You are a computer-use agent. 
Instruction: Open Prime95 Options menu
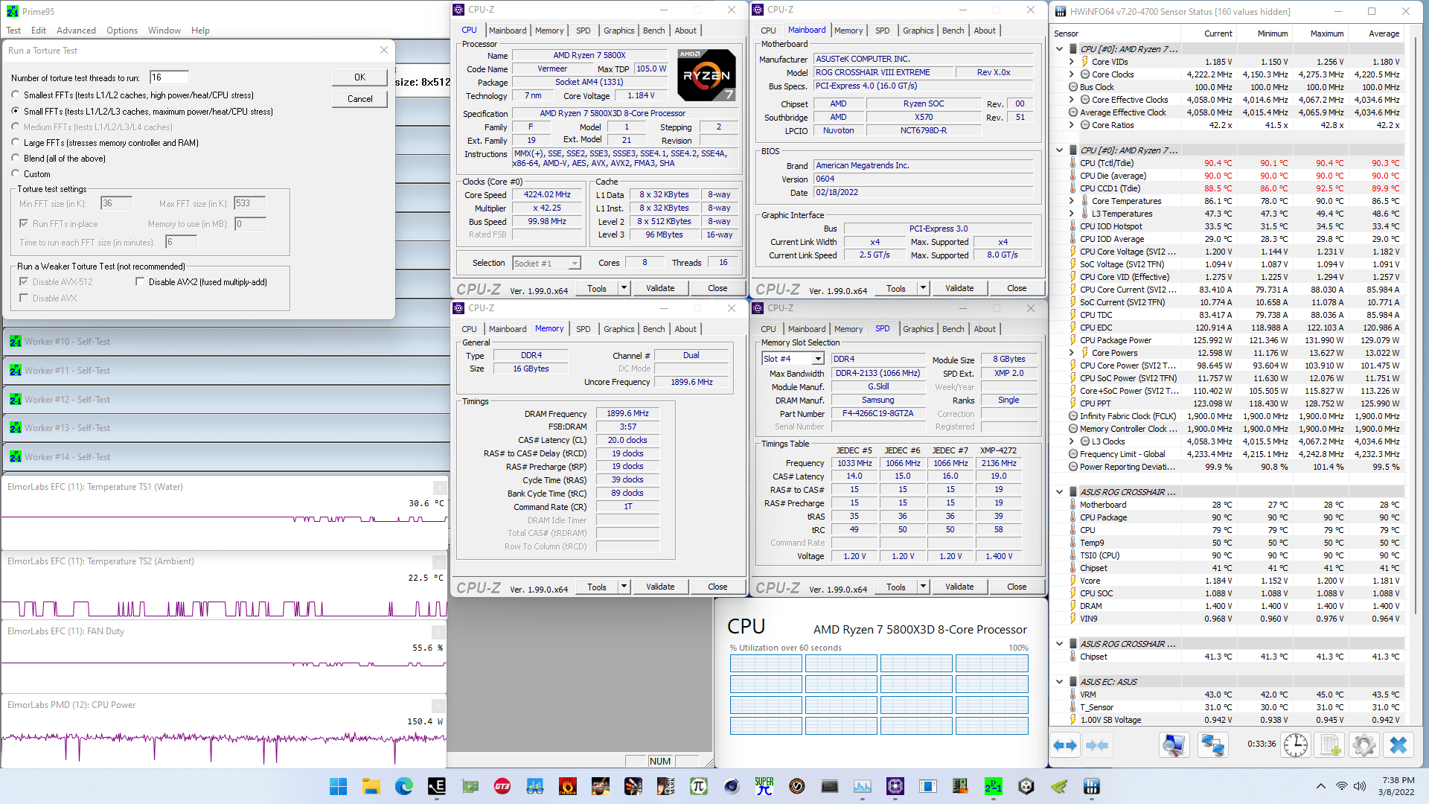(x=122, y=31)
